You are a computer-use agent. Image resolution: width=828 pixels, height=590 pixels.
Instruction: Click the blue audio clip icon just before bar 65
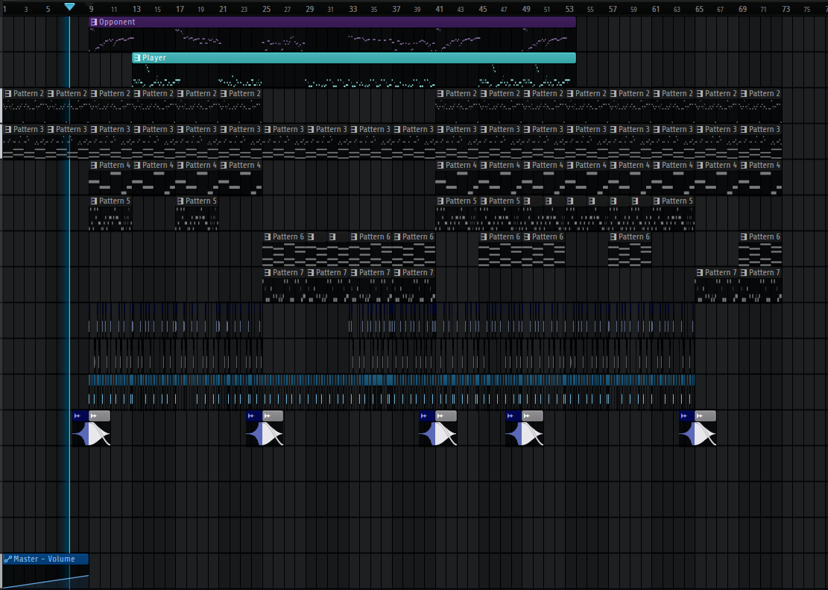click(684, 416)
